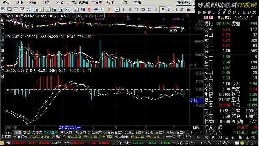Open the 分时走势 side tab
The image size is (259, 146).
[x=3, y=22]
